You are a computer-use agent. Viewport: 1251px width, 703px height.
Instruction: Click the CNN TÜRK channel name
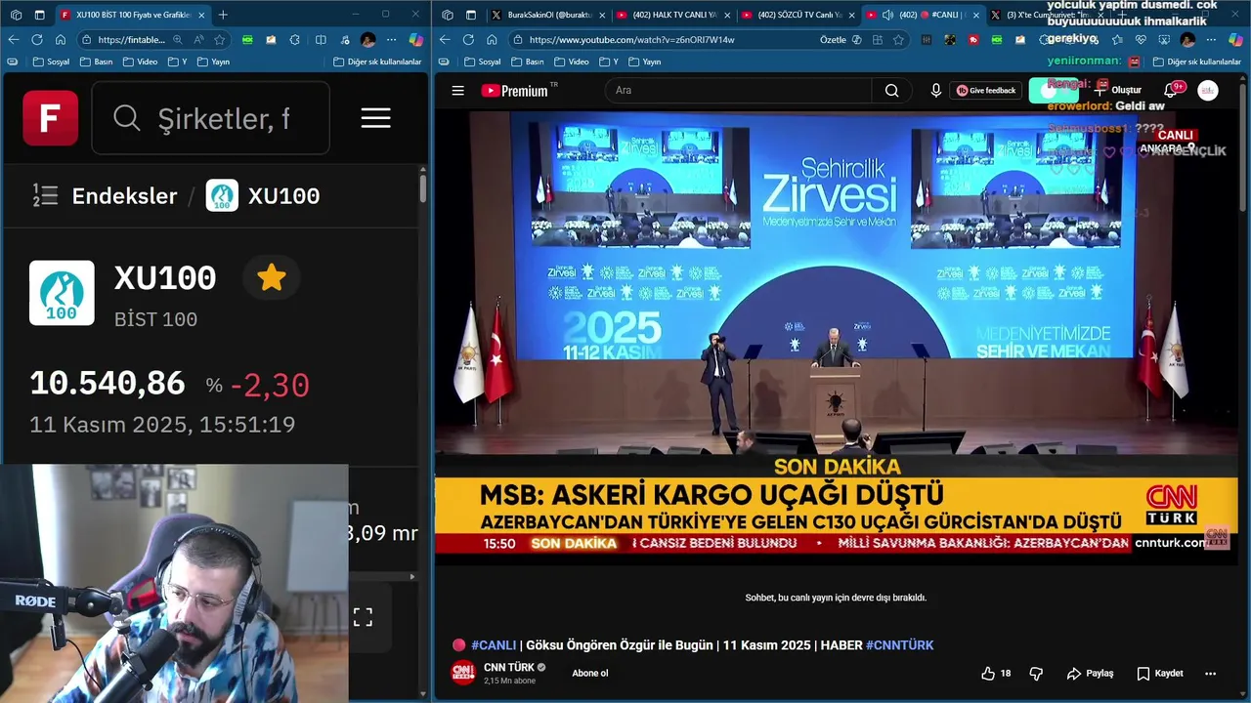(509, 667)
